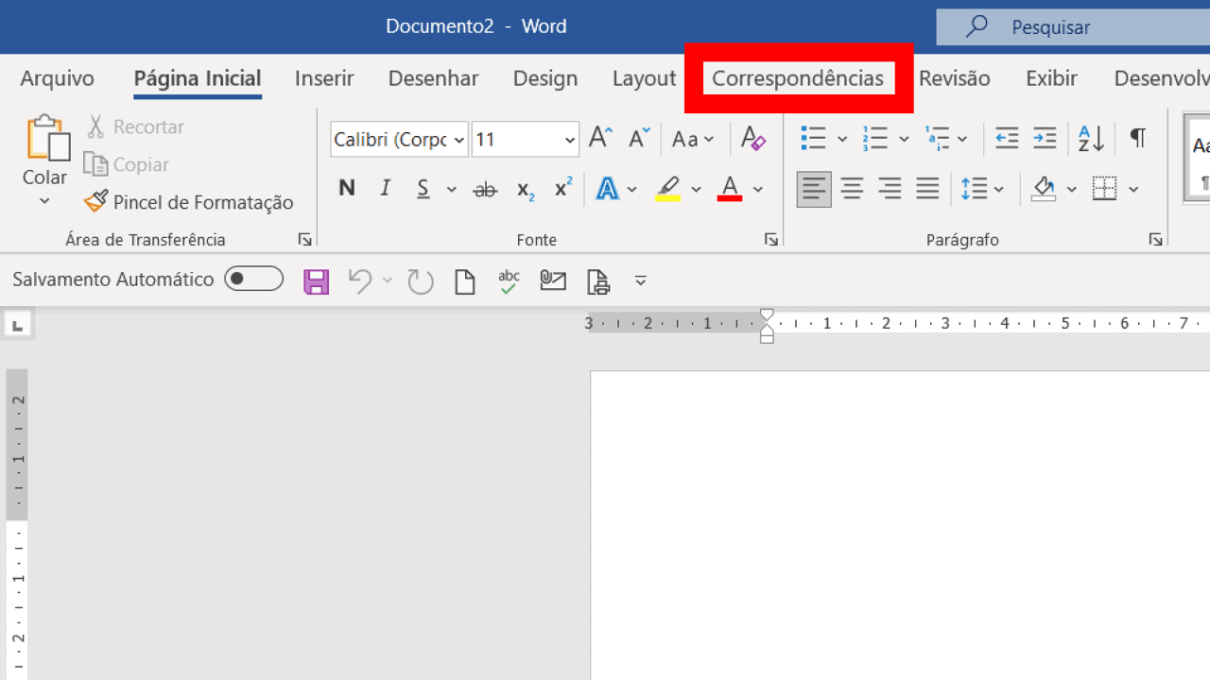Toggle numbered list
The height and width of the screenshot is (680, 1210).
[875, 139]
